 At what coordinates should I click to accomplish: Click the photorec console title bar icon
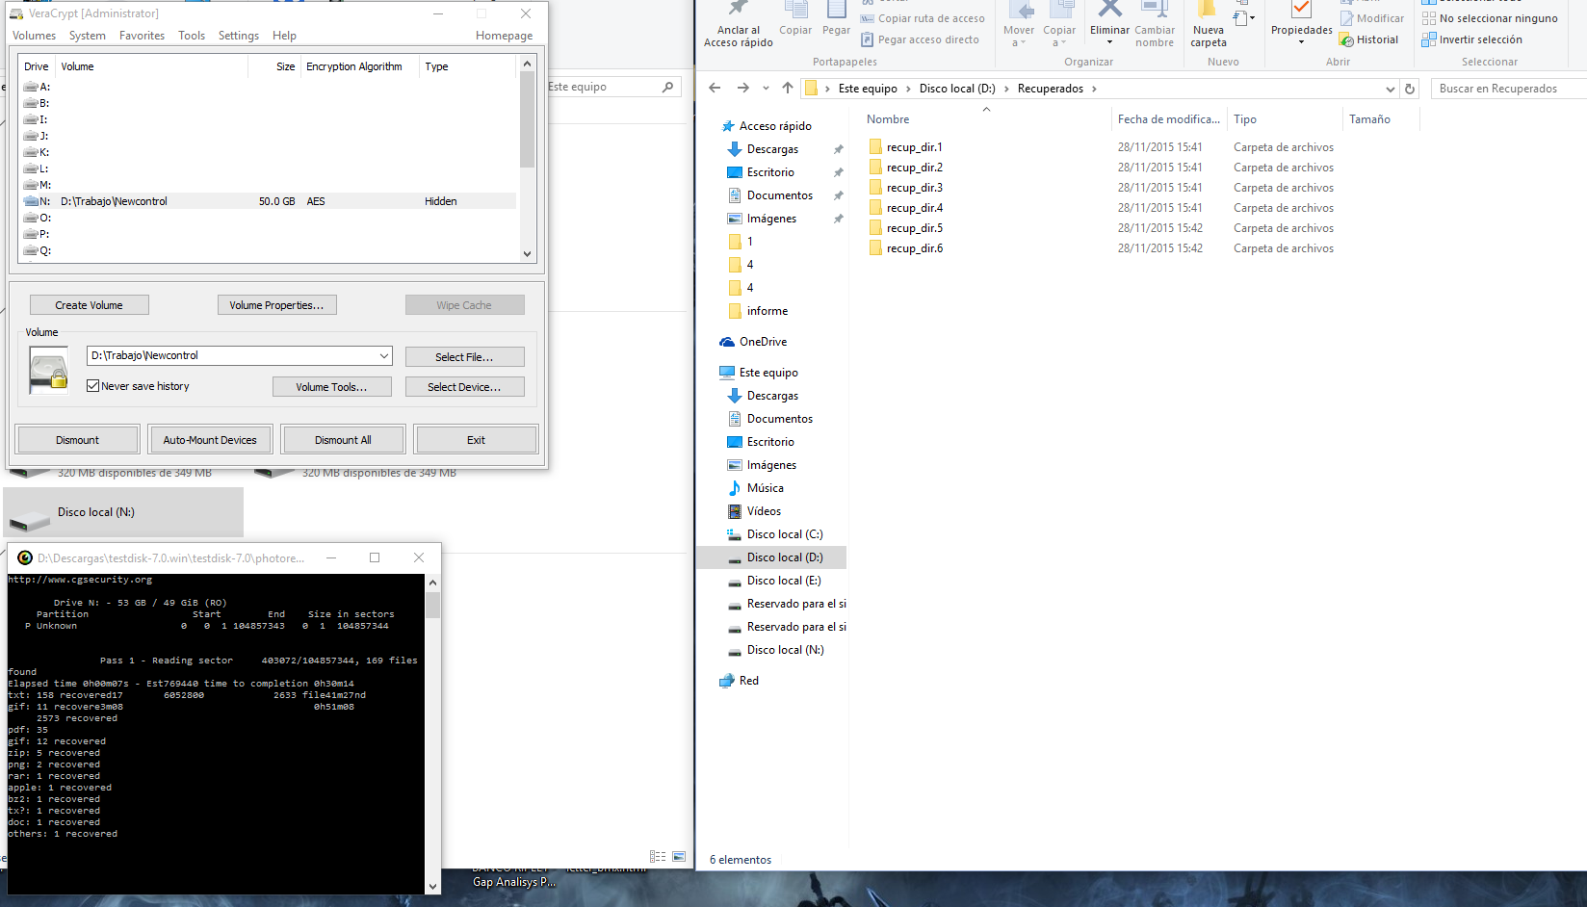click(25, 557)
